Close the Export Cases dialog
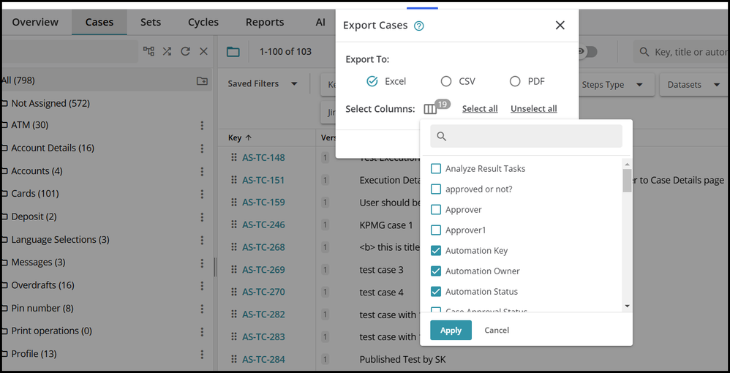 [560, 25]
